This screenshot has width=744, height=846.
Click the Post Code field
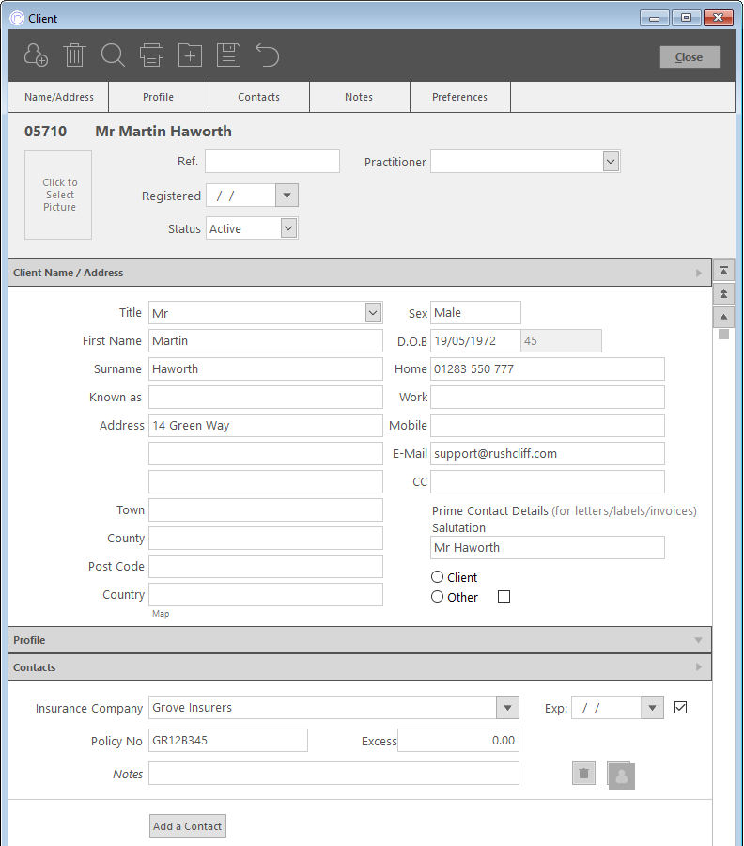266,567
